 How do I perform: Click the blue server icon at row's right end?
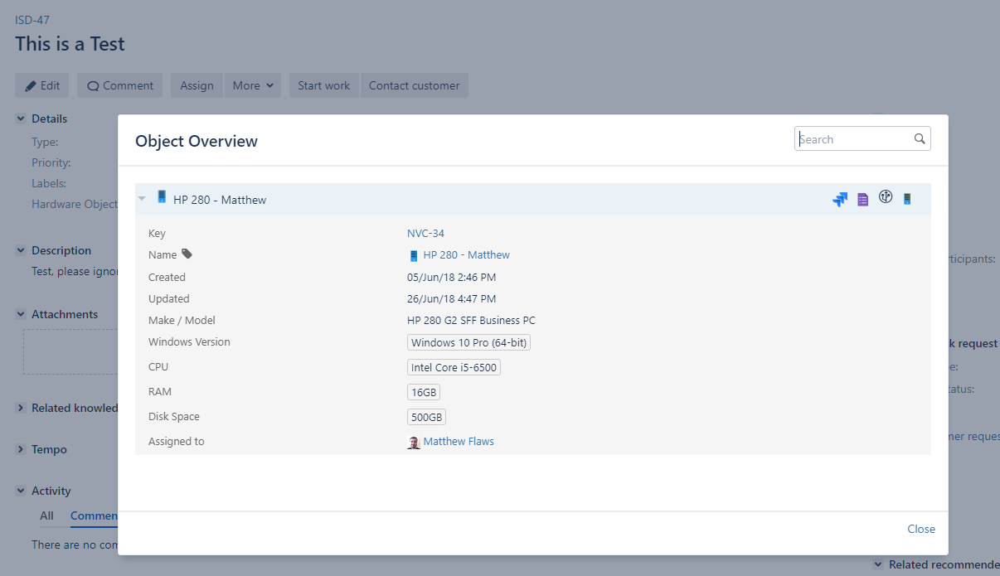point(907,199)
